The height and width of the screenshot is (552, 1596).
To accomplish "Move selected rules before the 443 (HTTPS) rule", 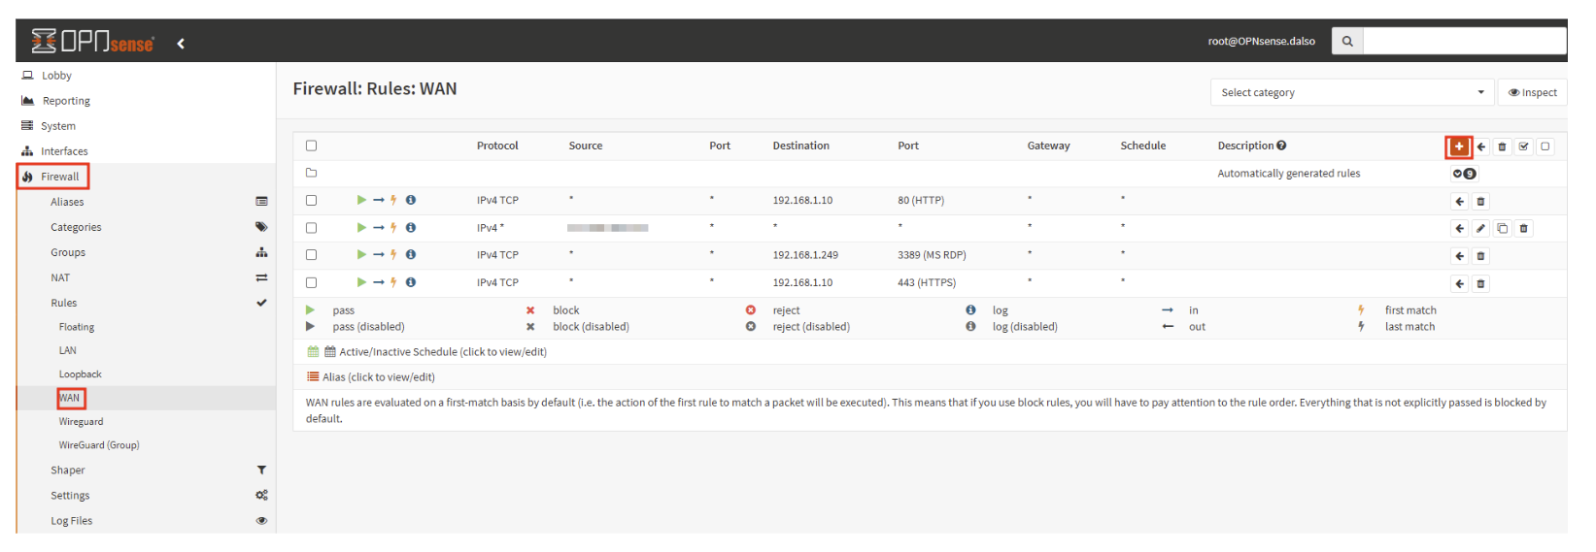I will click(1459, 284).
